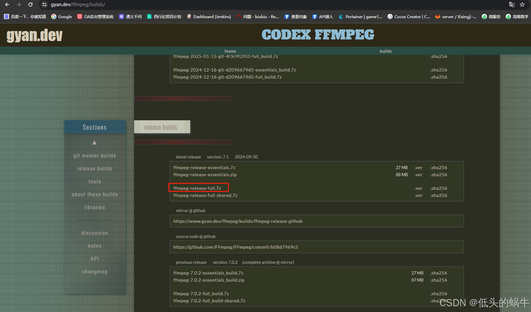
Task: Open .ver for ffmpeg-release-full.7z
Action: [419, 188]
